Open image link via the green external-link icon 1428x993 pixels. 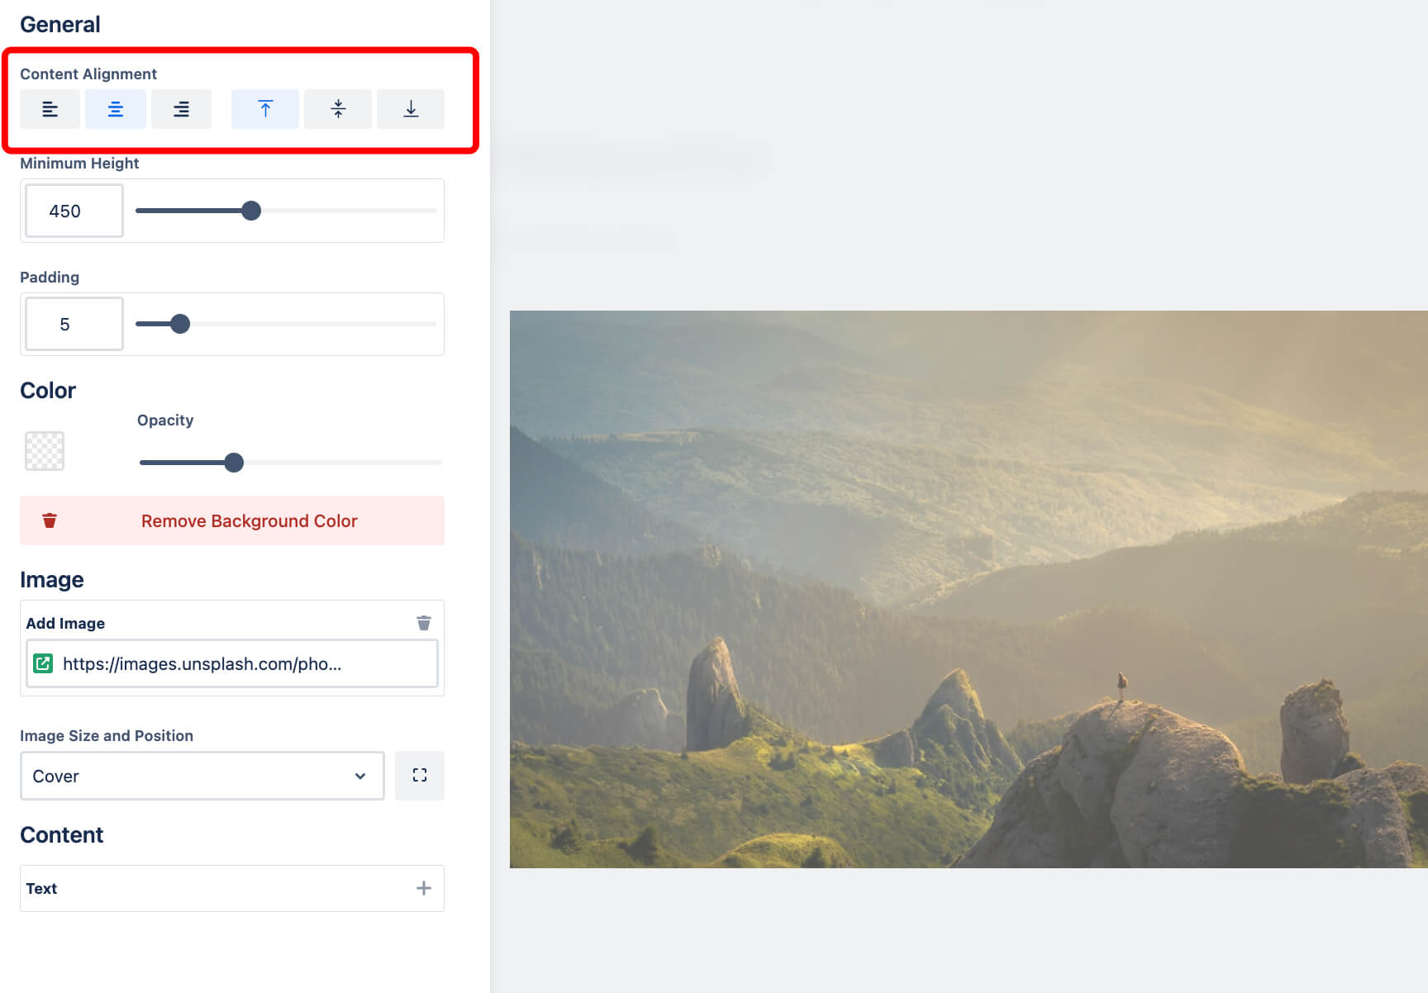[42, 663]
